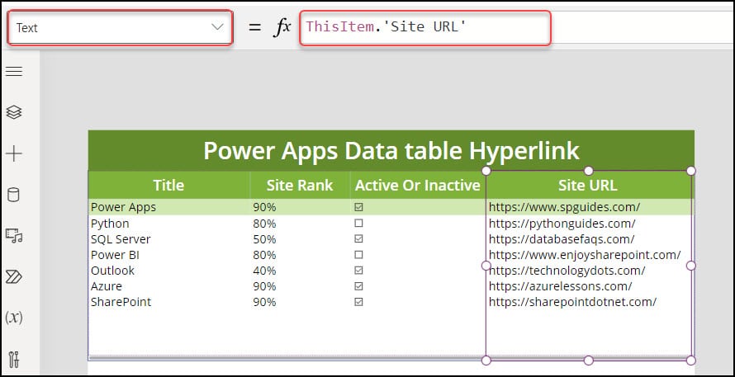Select the SQL Server title cell

pos(121,239)
